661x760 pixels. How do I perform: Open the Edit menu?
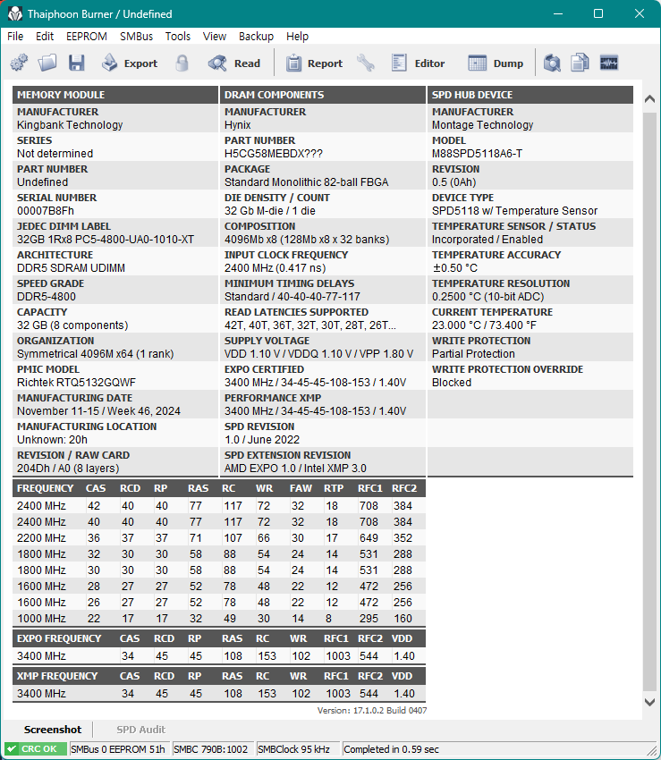click(45, 37)
